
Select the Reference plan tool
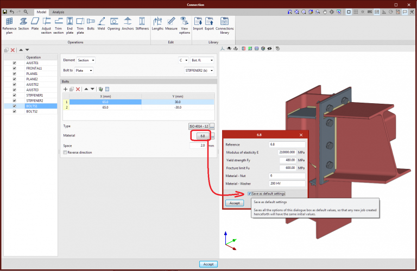point(9,26)
